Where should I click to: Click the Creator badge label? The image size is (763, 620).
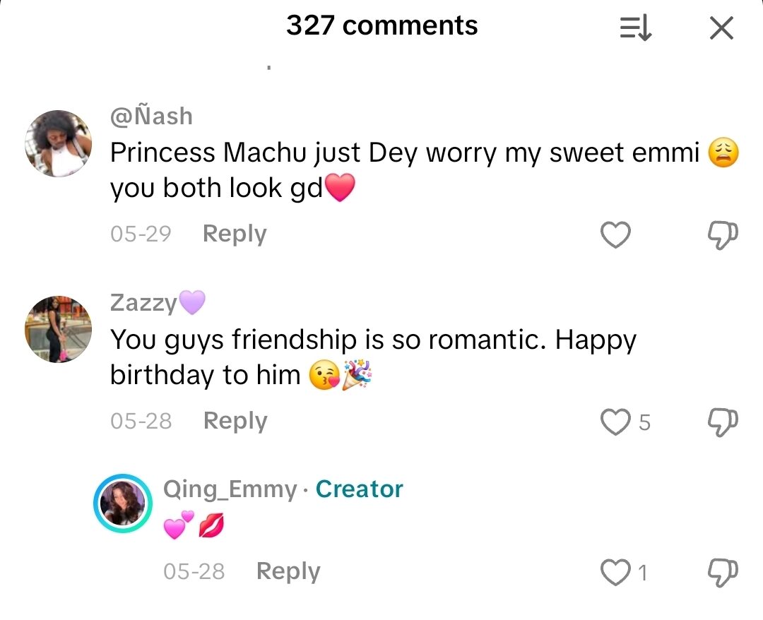tap(359, 489)
